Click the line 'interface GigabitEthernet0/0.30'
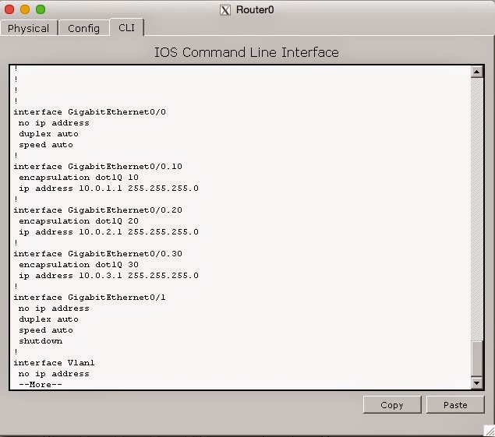Screen dimensions: 495x437 [98, 254]
